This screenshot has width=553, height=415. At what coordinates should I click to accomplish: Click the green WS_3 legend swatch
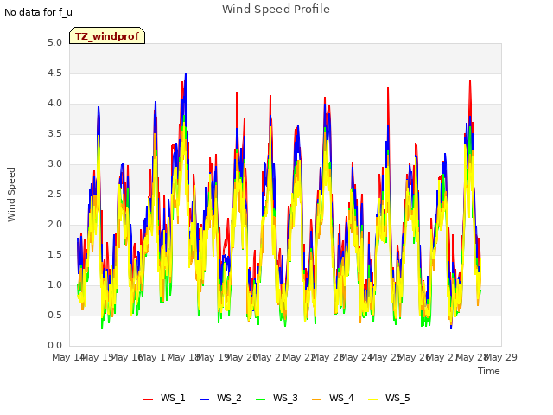(x=260, y=399)
